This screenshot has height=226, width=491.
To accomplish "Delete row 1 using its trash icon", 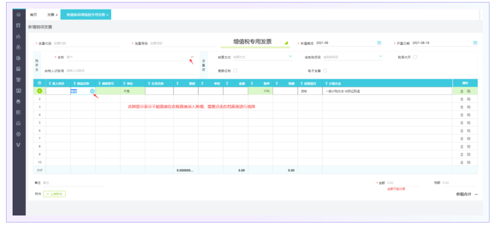I will click(461, 91).
